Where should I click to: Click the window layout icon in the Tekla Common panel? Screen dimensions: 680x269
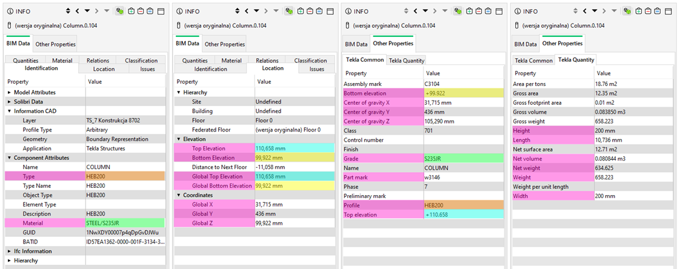pyautogui.click(x=499, y=11)
